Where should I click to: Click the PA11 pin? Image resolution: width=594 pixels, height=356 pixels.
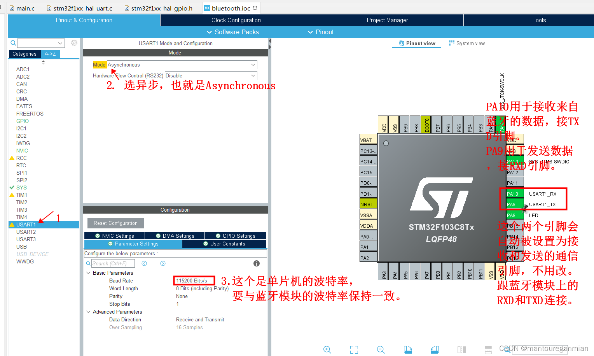515,183
